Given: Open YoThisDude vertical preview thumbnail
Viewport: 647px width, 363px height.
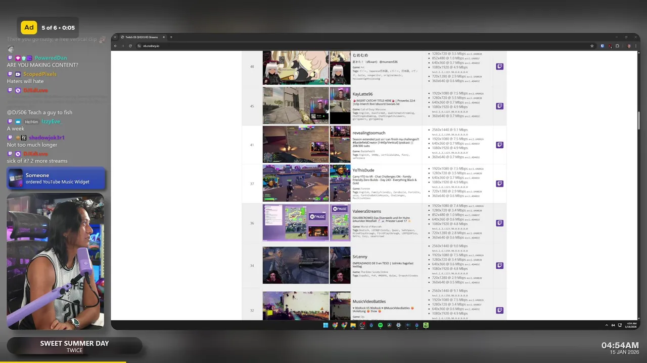Looking at the screenshot, I should 340,183.
